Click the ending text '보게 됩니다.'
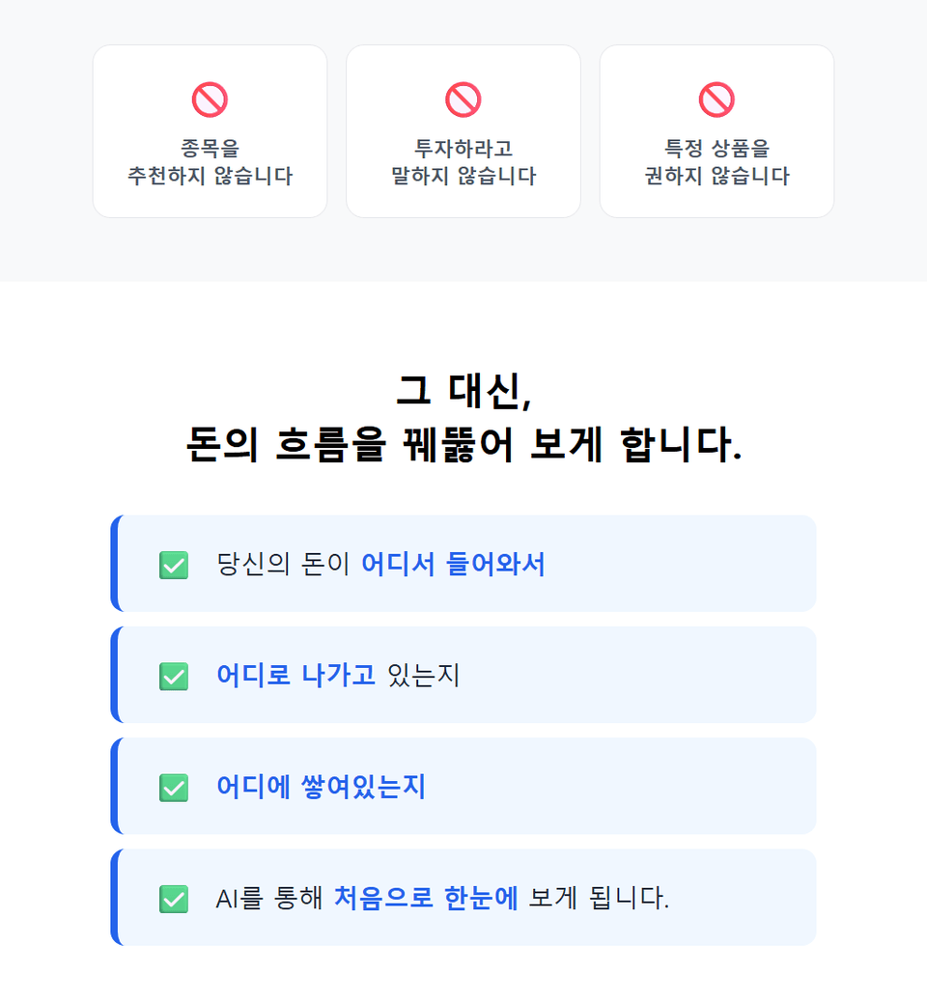The width and height of the screenshot is (927, 1001). (x=599, y=899)
